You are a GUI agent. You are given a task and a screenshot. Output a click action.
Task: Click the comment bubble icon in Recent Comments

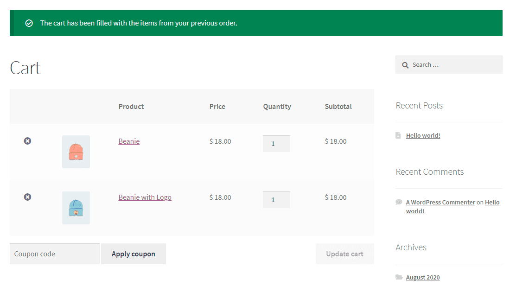pyautogui.click(x=399, y=202)
